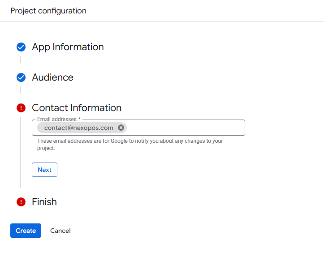Click the Project configuration heading

click(48, 11)
